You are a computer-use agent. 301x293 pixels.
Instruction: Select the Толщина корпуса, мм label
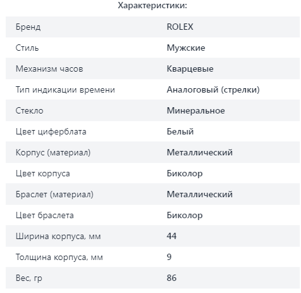pos(60,257)
